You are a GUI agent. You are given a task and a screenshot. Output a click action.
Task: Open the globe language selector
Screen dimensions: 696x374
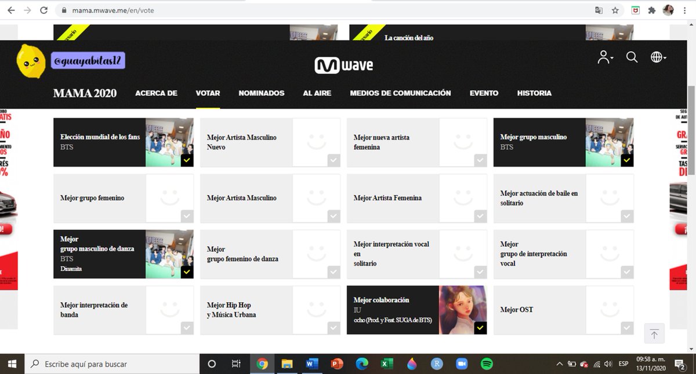(658, 57)
